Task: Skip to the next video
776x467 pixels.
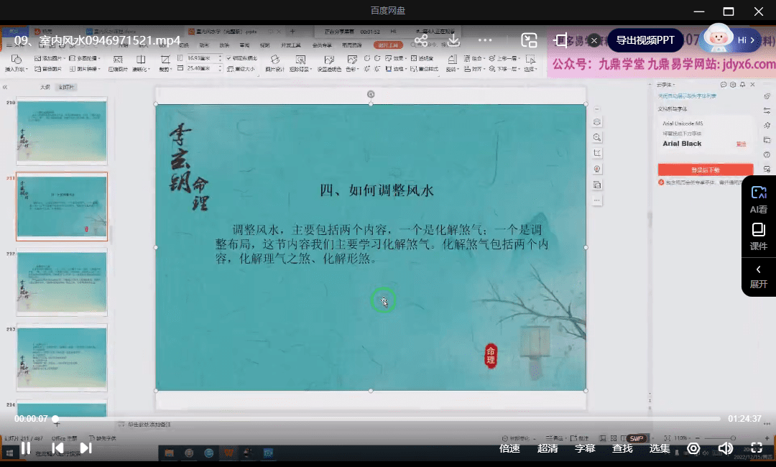Action: coord(86,448)
